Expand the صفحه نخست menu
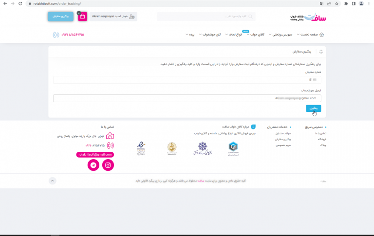The image size is (374, 236). pos(307,35)
